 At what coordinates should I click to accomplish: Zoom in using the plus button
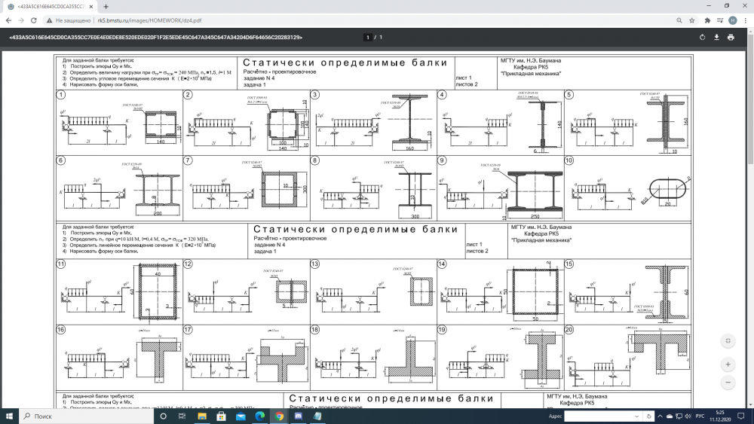click(728, 364)
